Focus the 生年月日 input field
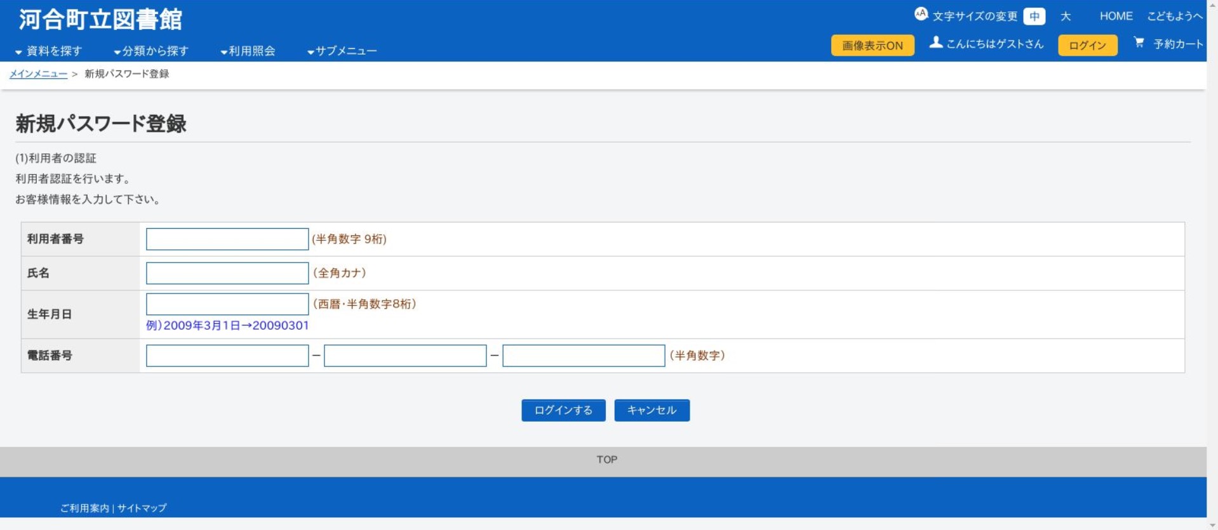This screenshot has width=1218, height=530. (227, 304)
